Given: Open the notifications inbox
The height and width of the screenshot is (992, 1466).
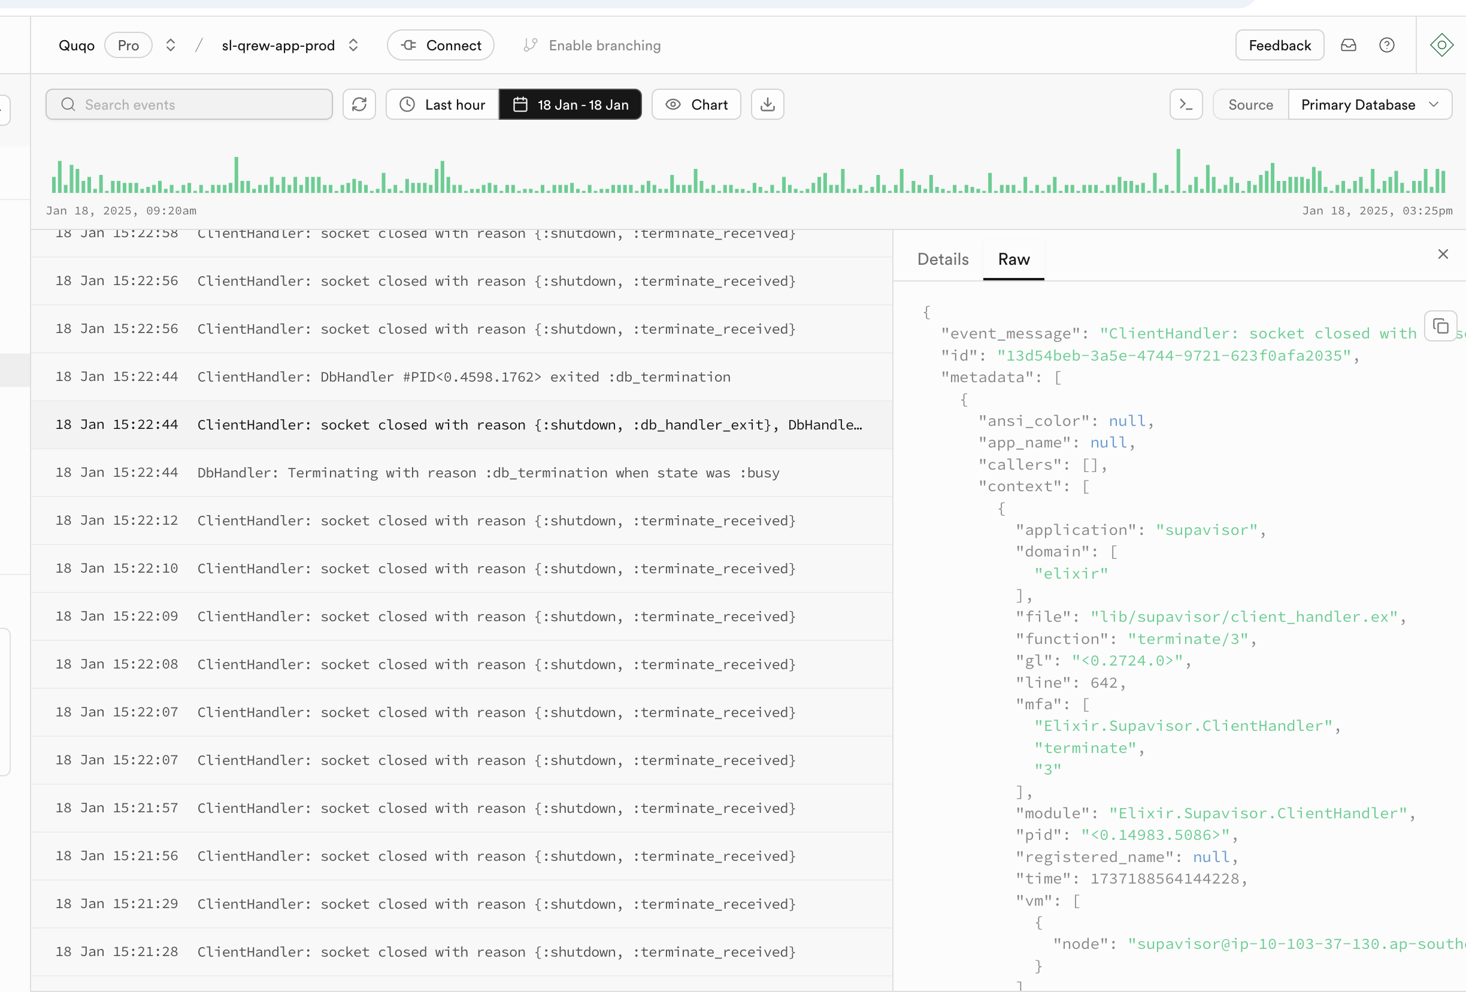Looking at the screenshot, I should 1348,45.
